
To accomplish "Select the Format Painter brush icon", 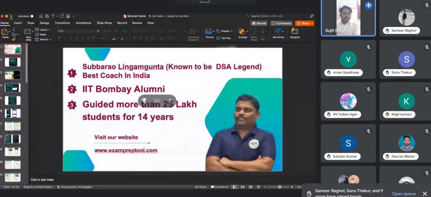I will [x=13, y=39].
